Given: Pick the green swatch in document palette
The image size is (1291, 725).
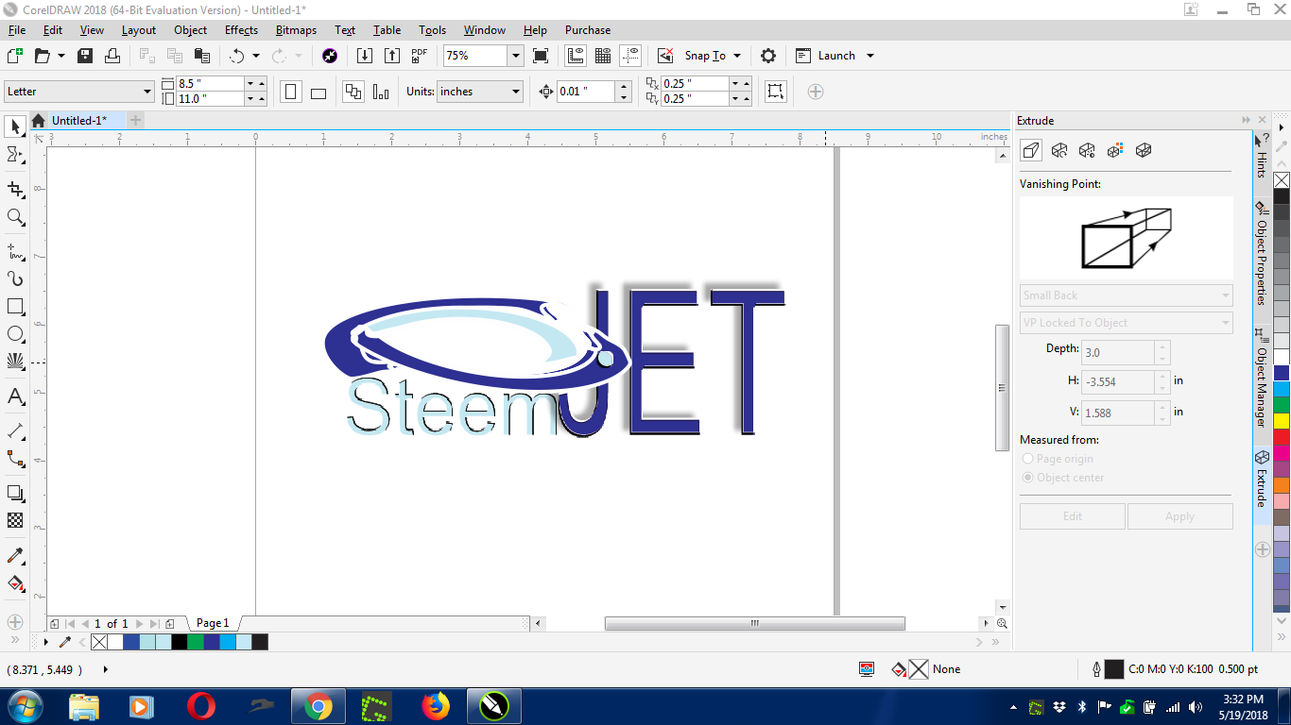Looking at the screenshot, I should pyautogui.click(x=195, y=642).
